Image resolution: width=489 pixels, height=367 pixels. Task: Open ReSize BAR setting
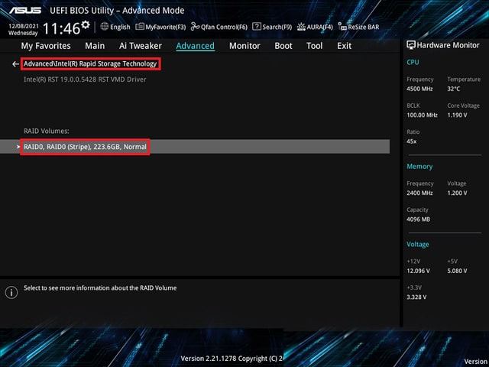coord(364,28)
